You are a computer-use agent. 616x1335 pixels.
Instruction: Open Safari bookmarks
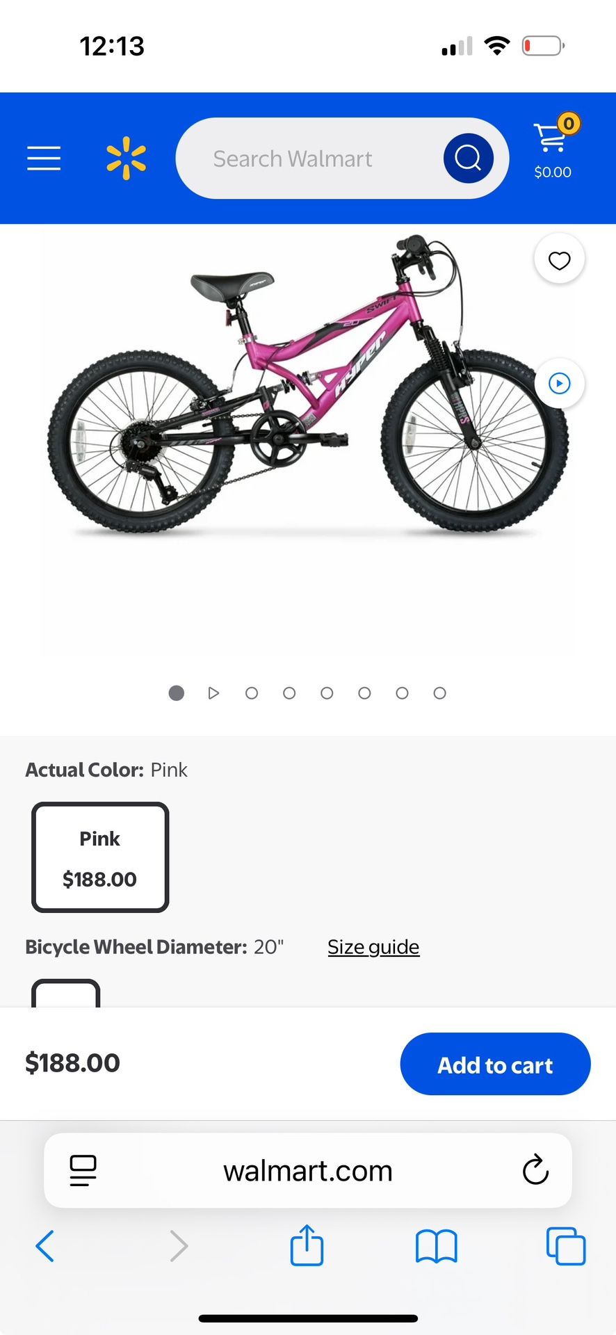coord(436,1246)
